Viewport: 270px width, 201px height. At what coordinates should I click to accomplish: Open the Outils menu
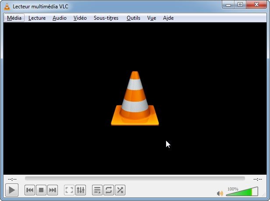[x=133, y=18]
